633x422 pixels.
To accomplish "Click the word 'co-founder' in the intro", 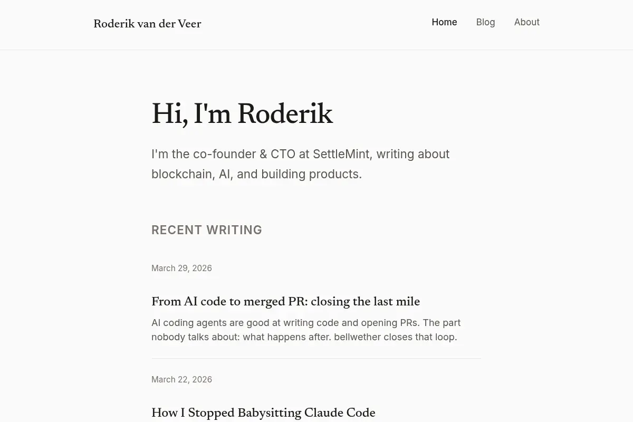I will (x=224, y=154).
